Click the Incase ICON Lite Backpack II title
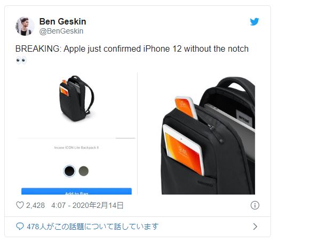 (x=77, y=148)
